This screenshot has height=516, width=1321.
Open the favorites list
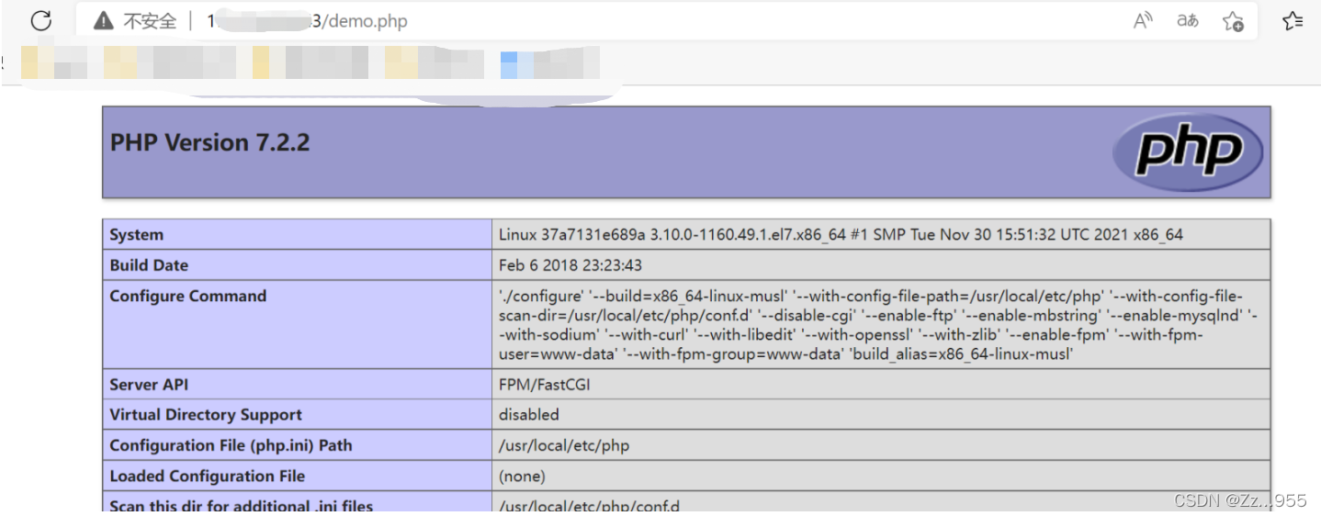click(x=1293, y=20)
